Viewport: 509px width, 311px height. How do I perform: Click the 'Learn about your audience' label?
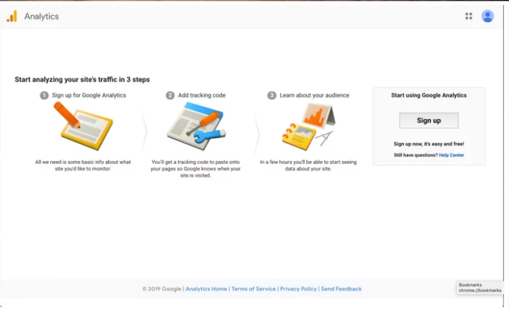click(314, 96)
